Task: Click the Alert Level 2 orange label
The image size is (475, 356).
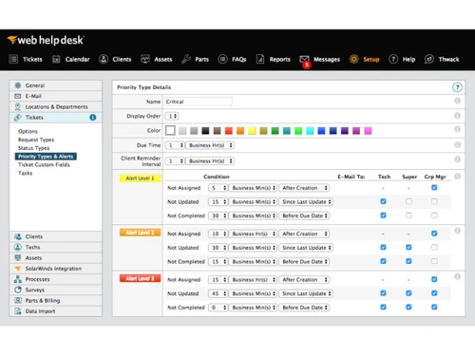Action: click(140, 233)
